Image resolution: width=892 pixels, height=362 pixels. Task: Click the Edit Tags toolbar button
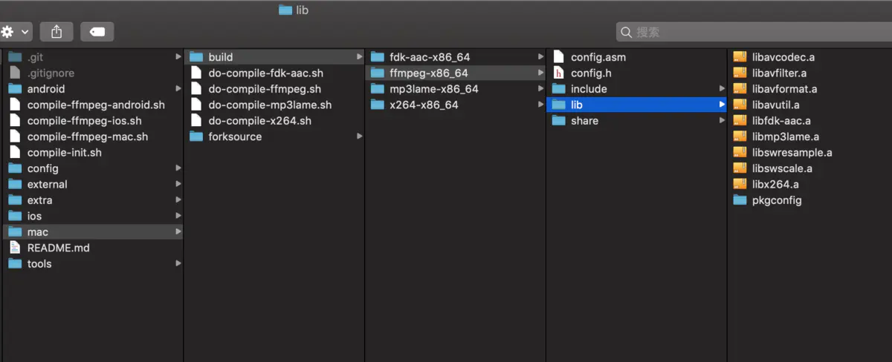coord(97,32)
